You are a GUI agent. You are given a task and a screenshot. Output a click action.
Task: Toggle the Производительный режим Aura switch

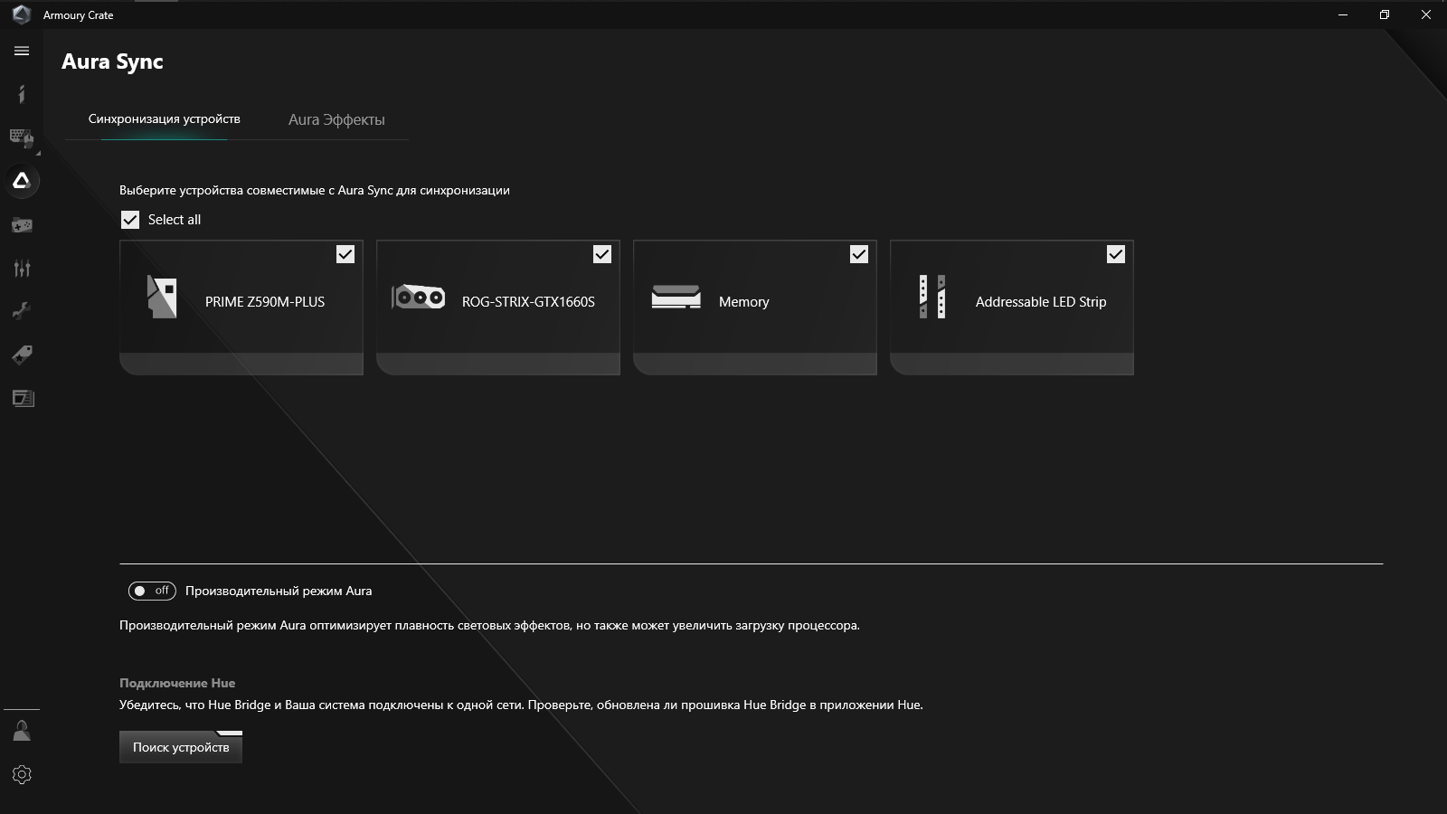(x=152, y=591)
